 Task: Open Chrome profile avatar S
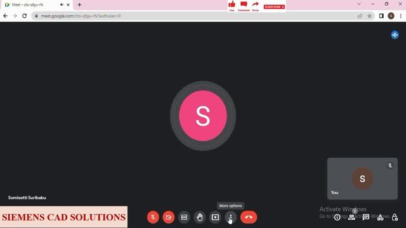pyautogui.click(x=391, y=16)
